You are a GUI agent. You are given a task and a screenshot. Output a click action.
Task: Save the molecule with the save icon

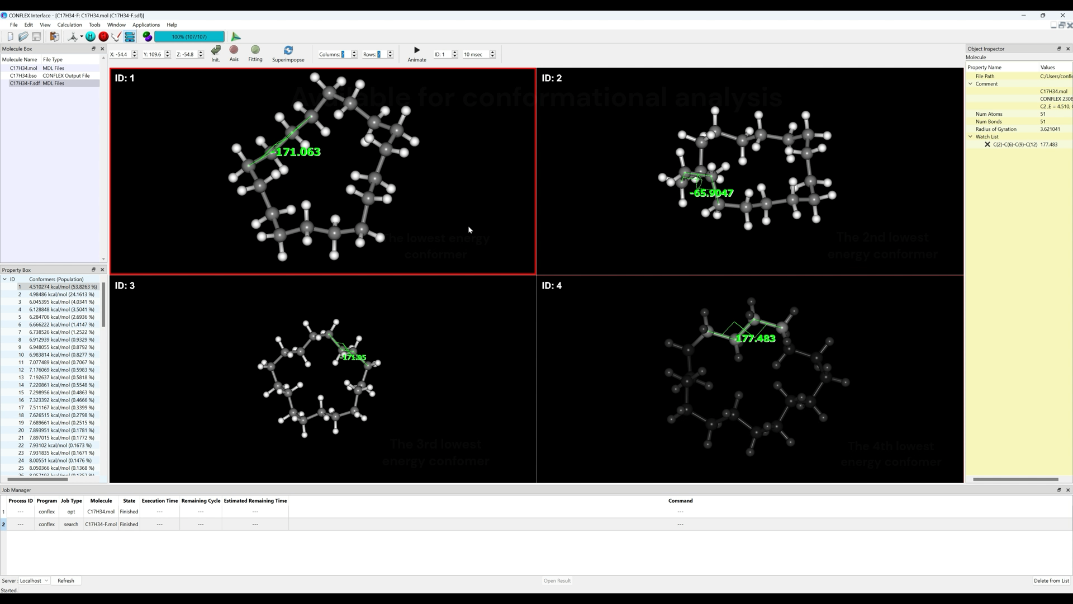click(36, 37)
